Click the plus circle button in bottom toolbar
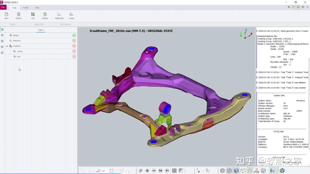 point(147,171)
